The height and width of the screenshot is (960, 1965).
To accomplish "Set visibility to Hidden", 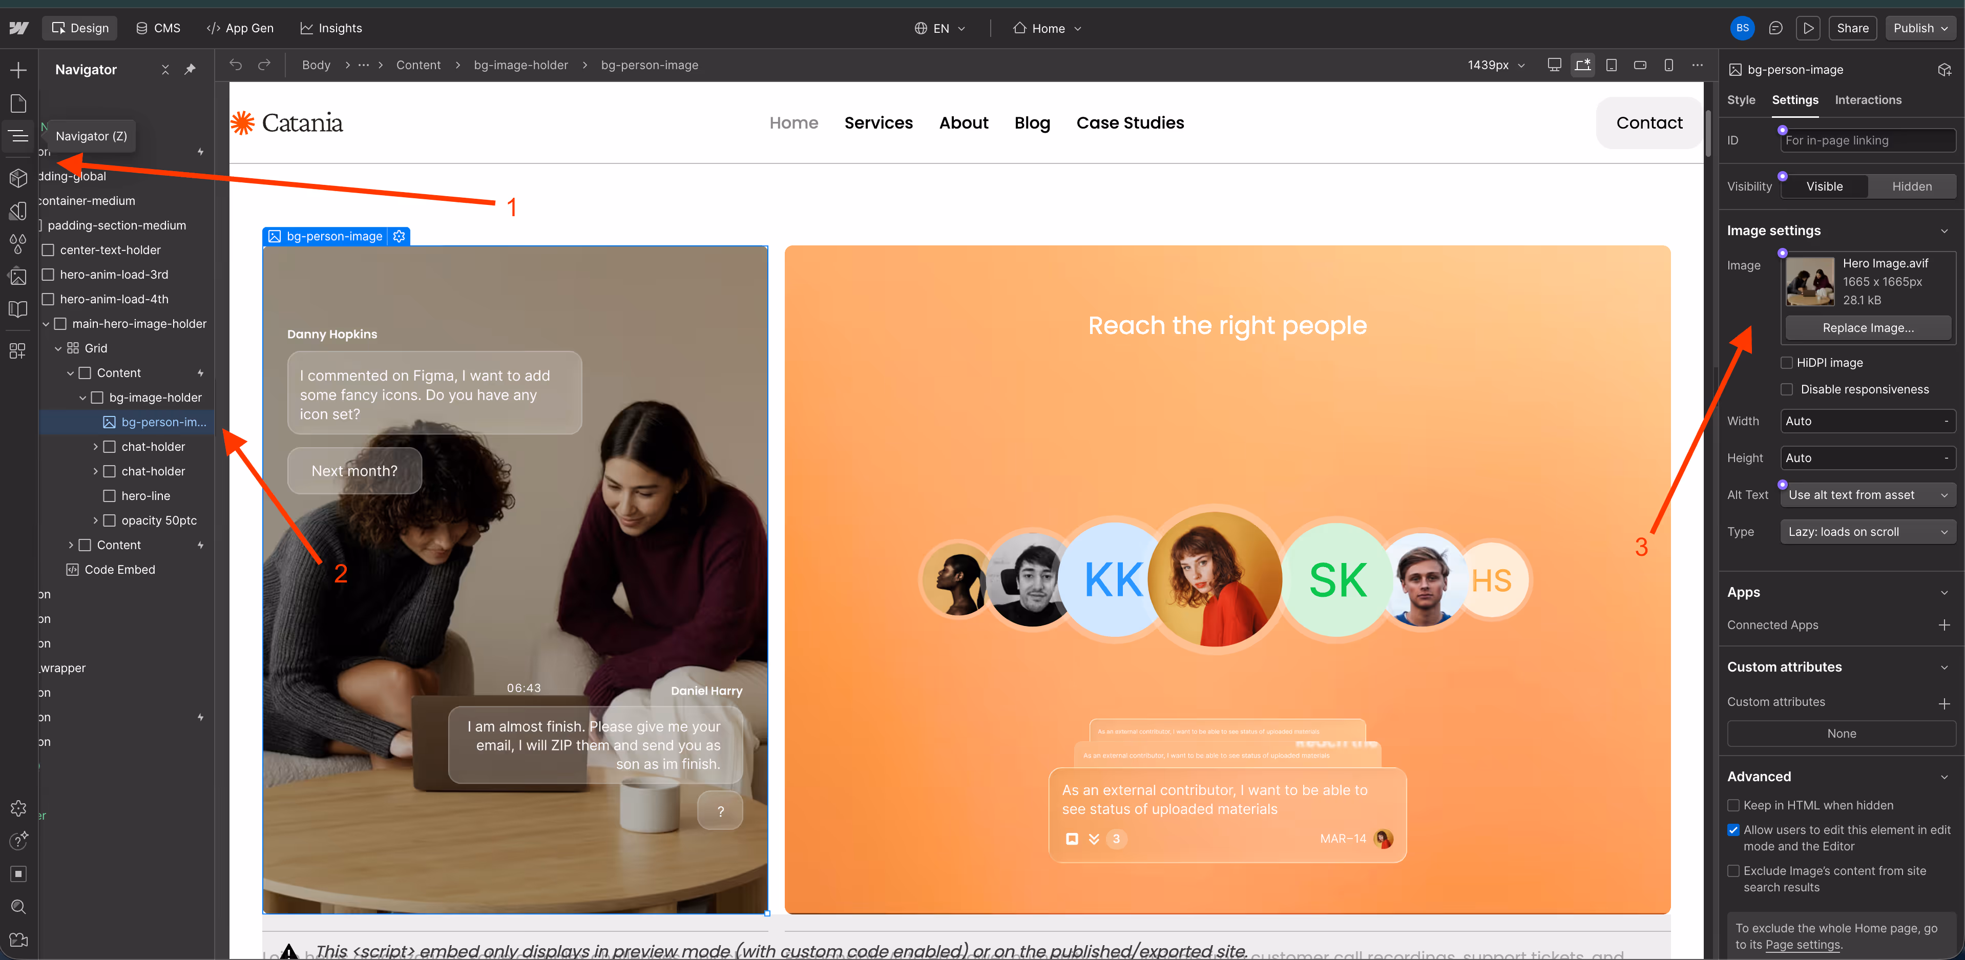I will pyautogui.click(x=1911, y=186).
